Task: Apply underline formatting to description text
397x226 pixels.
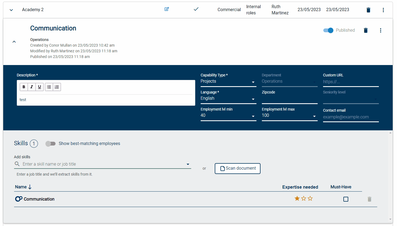Action: pyautogui.click(x=40, y=87)
